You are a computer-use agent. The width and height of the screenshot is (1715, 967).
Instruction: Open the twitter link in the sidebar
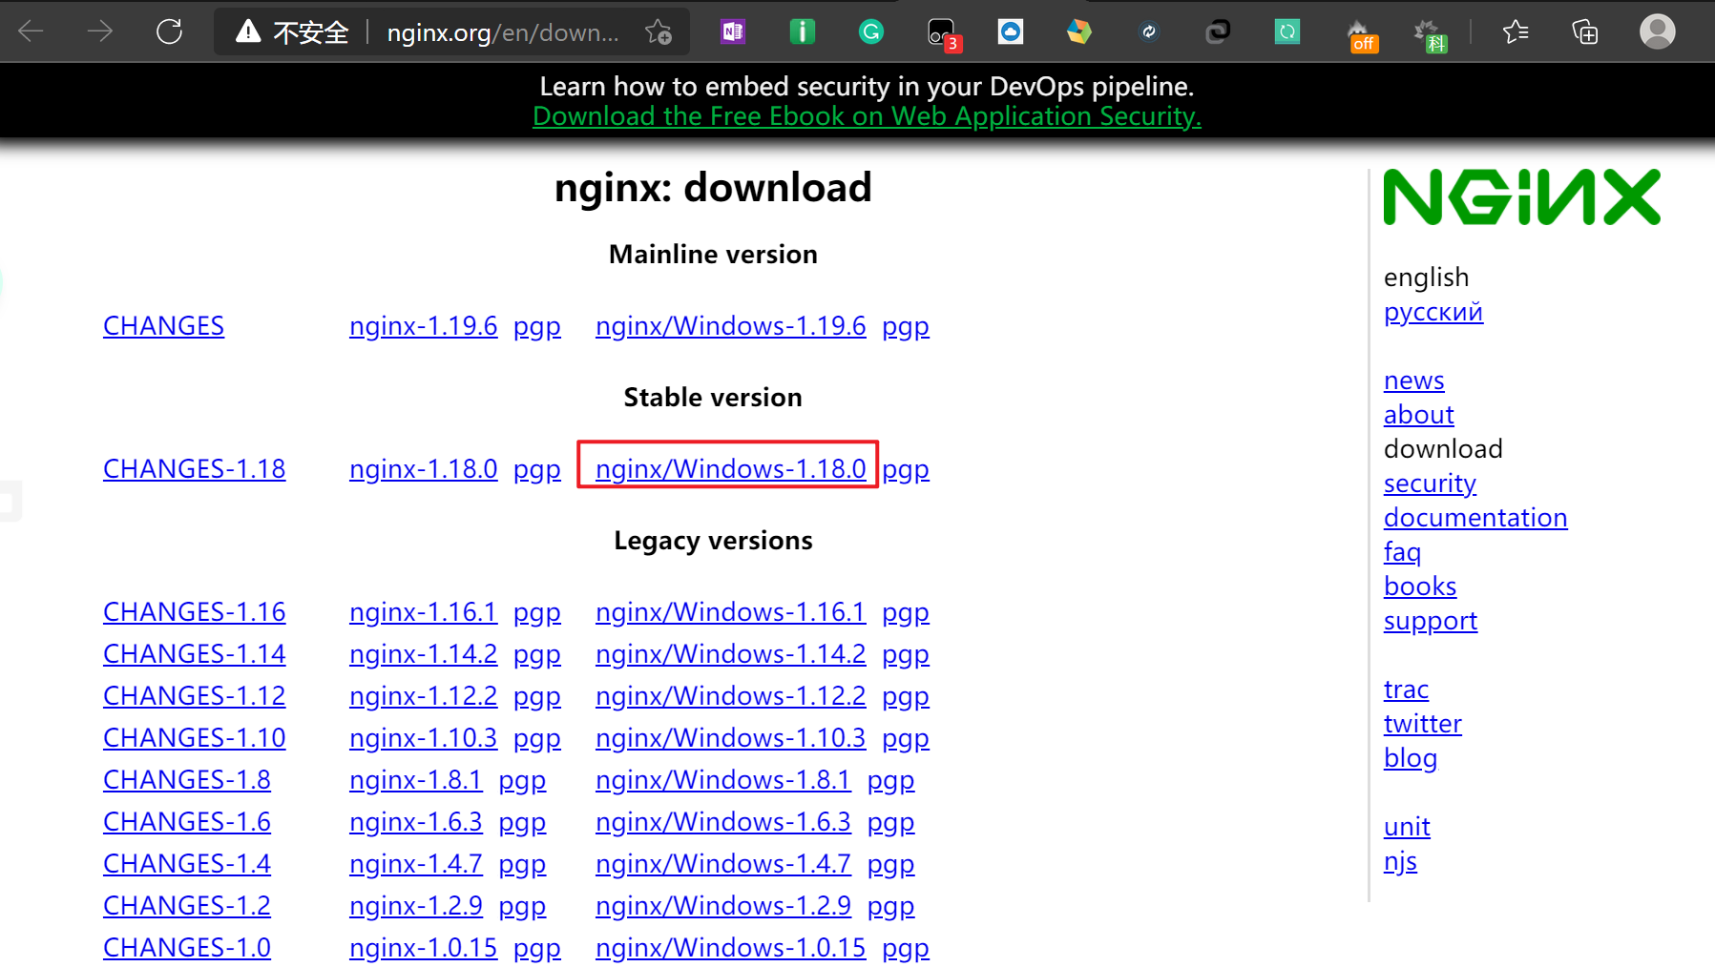1422,724
